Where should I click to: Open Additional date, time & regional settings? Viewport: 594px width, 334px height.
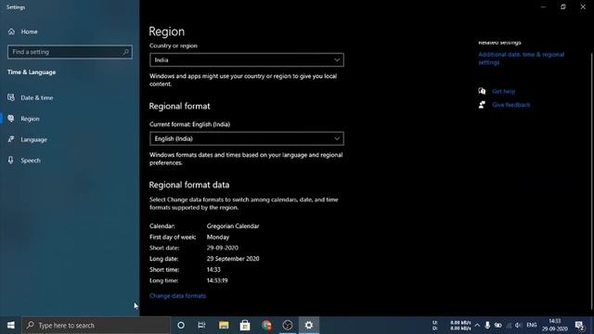click(x=522, y=58)
